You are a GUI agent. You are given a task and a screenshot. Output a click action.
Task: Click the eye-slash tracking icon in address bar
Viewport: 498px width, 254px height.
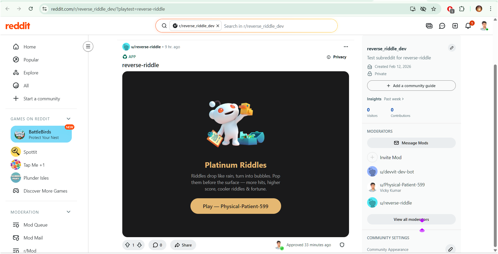423,9
